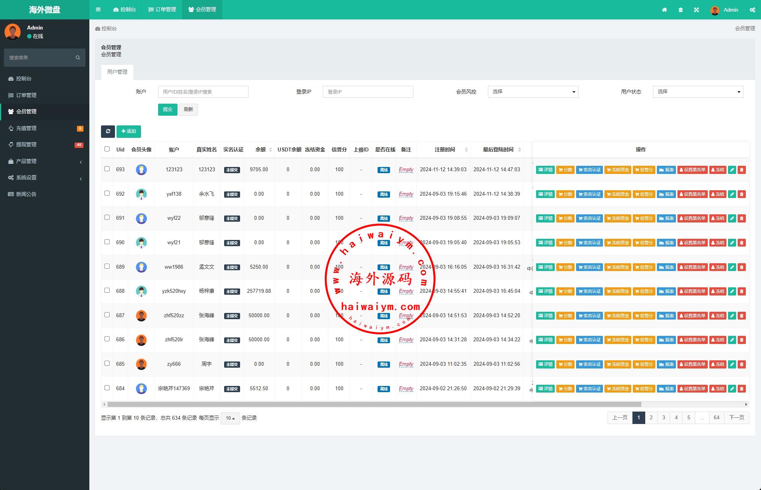
Task: Click the dark refresh table icon button
Action: 108,131
